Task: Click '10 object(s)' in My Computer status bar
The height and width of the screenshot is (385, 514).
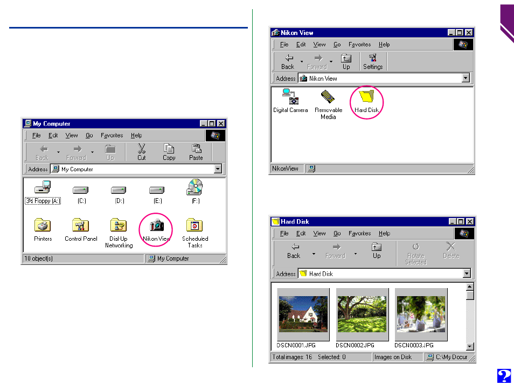Action: pos(38,258)
